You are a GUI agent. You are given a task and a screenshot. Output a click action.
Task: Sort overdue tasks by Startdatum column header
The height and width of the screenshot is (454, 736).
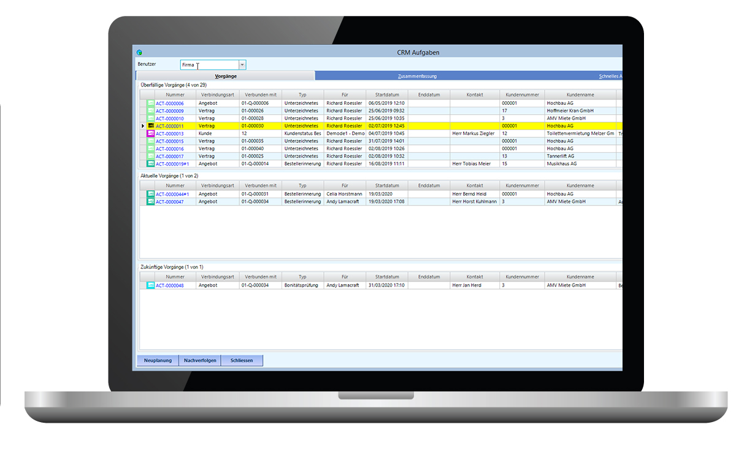(x=386, y=95)
